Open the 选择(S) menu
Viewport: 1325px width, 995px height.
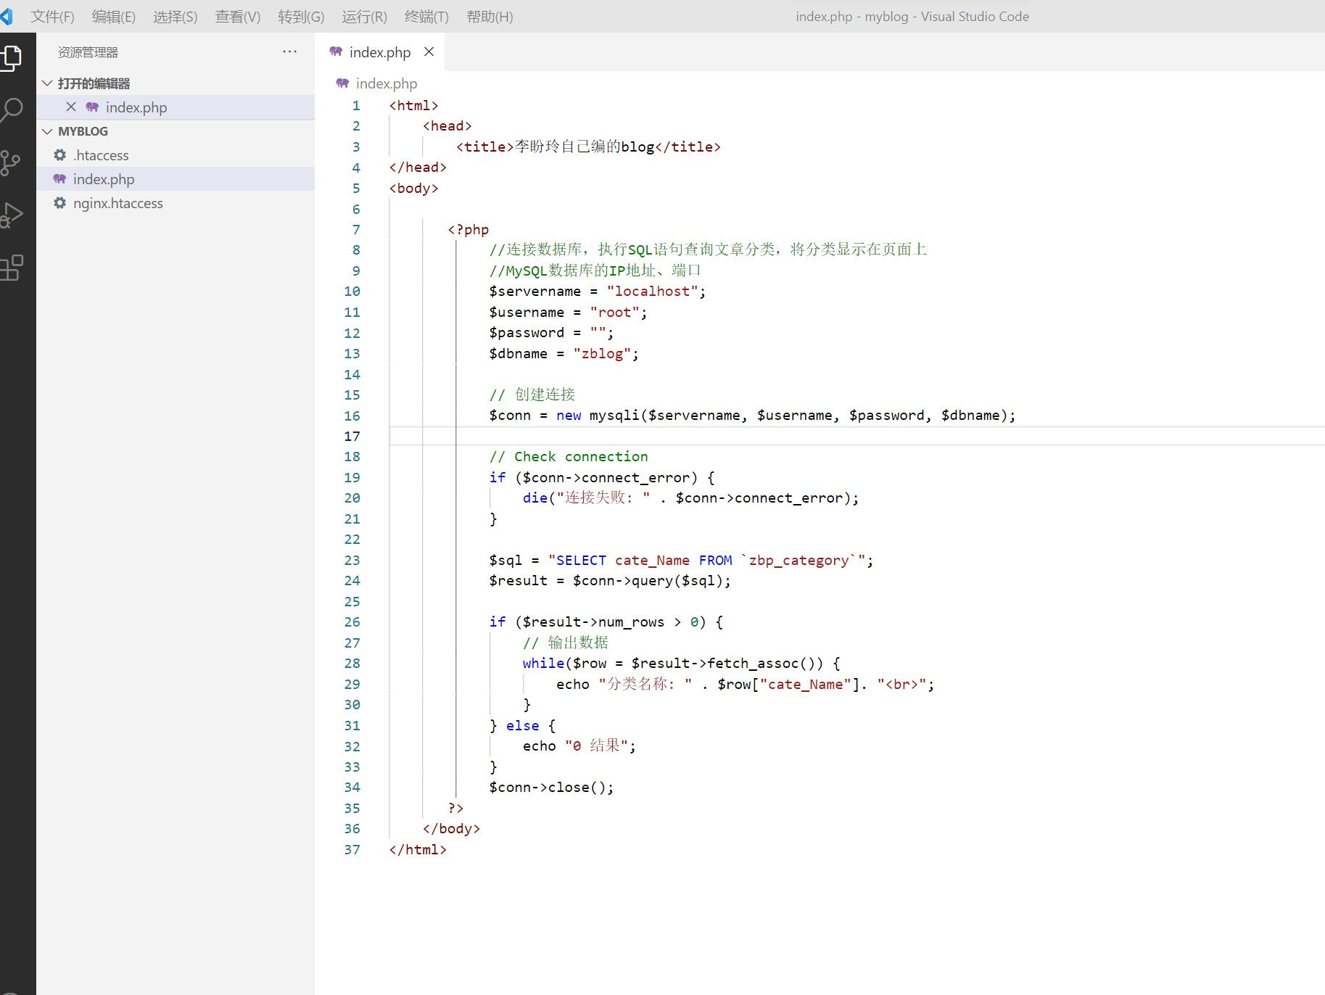(x=176, y=16)
